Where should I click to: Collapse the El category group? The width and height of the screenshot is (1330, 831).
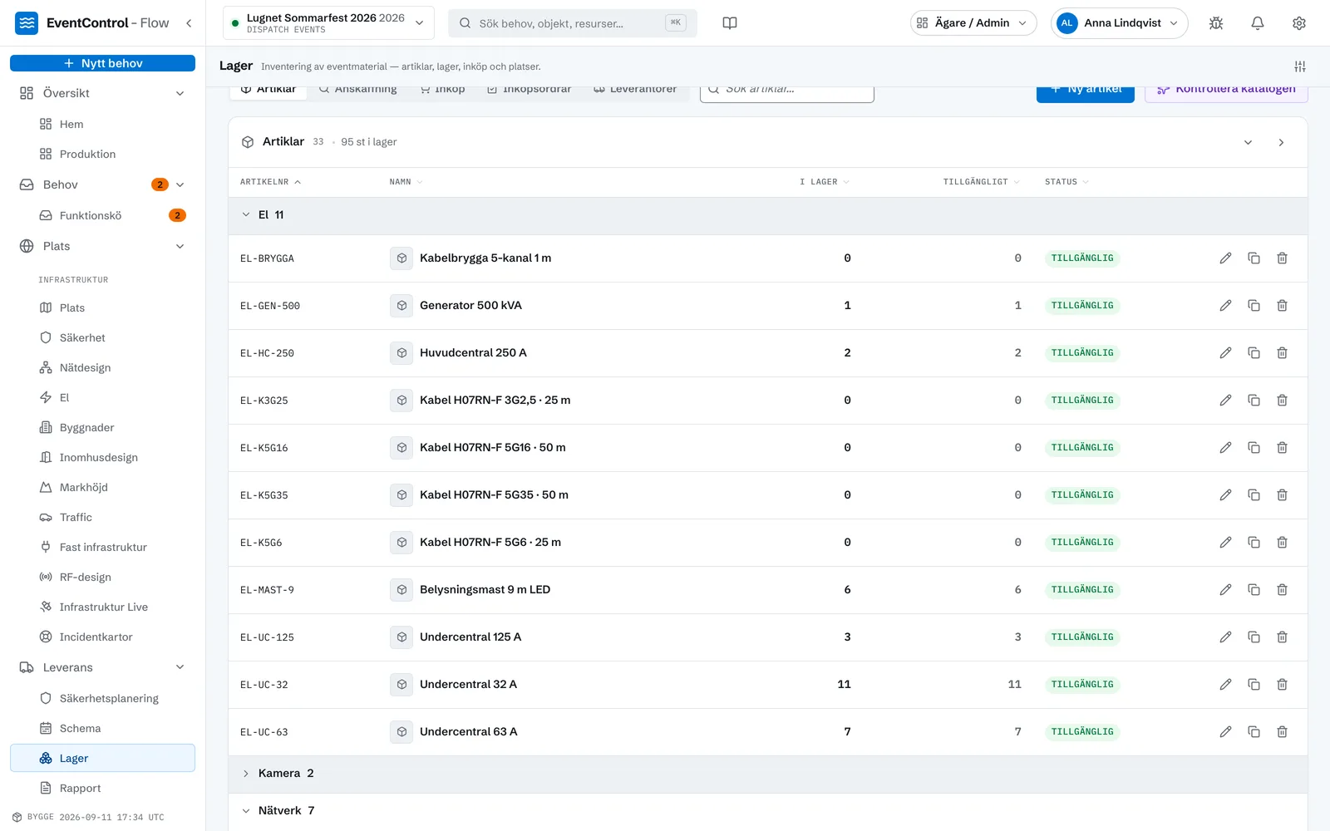pos(246,215)
